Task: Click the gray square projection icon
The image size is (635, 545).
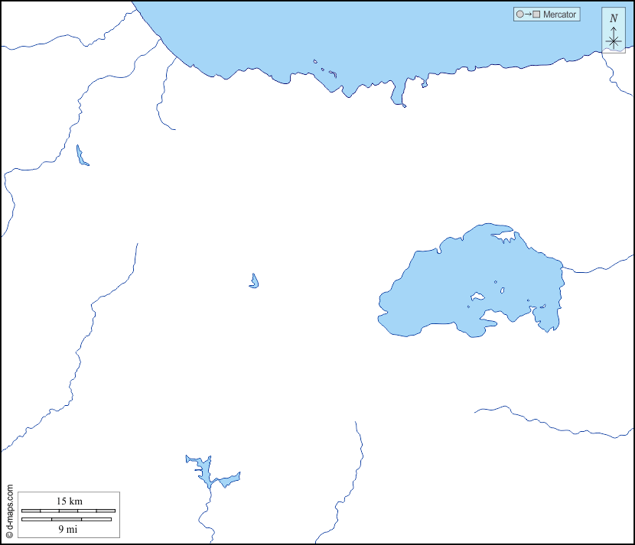Action: [x=536, y=15]
